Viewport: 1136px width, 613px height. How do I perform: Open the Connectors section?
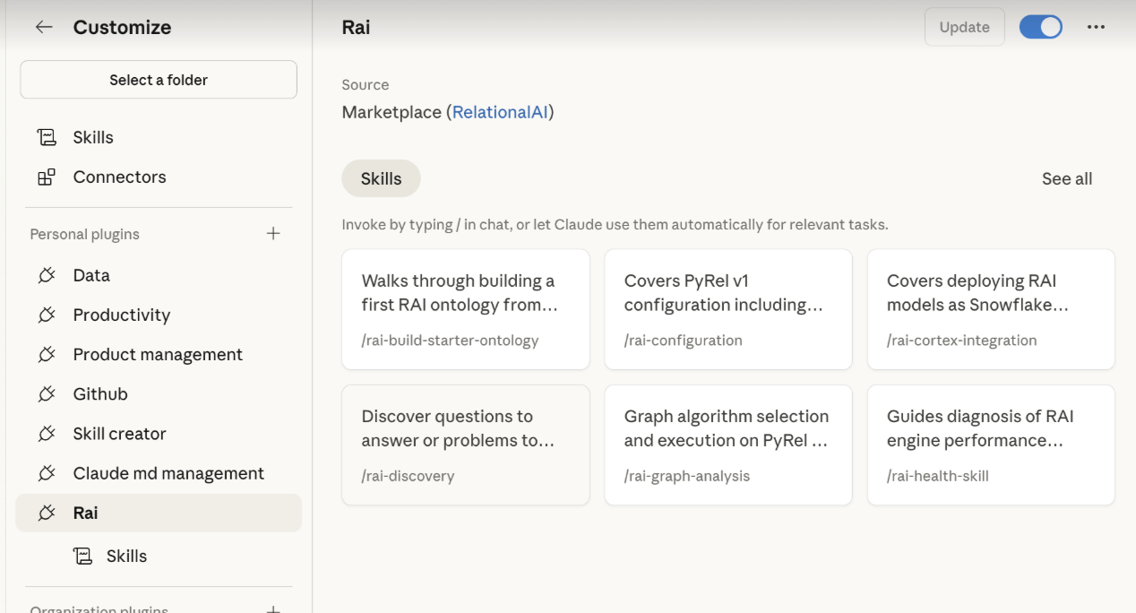(119, 177)
